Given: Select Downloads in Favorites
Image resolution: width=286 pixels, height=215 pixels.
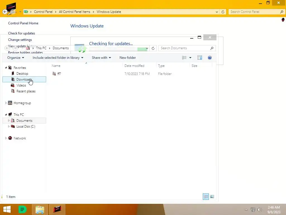Looking at the screenshot, I should click(x=24, y=79).
